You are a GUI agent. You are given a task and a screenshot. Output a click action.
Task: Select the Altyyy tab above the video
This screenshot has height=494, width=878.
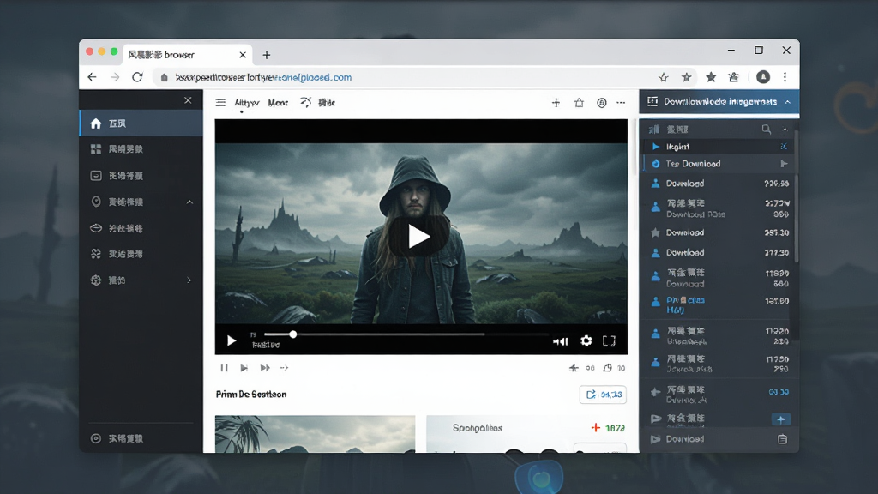tap(246, 103)
